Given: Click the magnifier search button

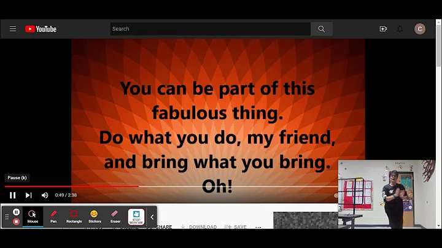Looking at the screenshot, I should pos(321,29).
